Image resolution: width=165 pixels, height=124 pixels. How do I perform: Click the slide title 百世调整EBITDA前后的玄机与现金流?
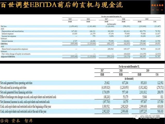coord(62,5)
